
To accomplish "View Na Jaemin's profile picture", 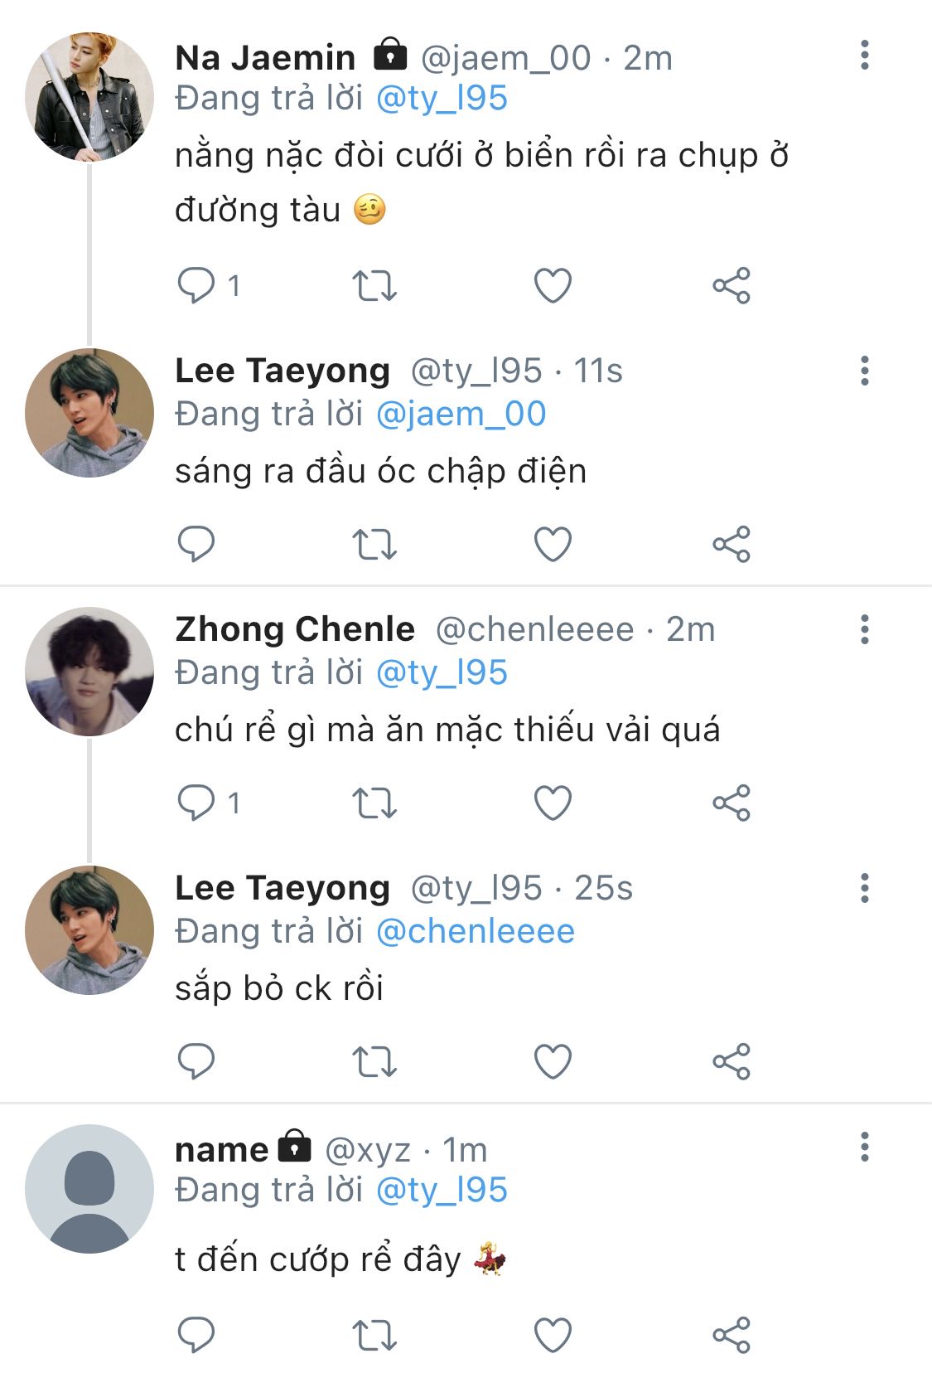I will click(x=89, y=97).
